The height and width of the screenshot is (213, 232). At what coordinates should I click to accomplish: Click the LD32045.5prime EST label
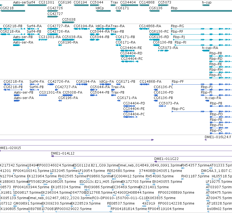click(x=64, y=171)
